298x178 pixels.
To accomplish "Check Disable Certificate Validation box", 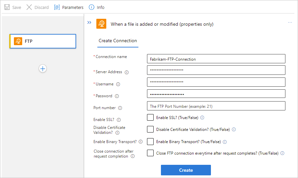I will point(150,130).
